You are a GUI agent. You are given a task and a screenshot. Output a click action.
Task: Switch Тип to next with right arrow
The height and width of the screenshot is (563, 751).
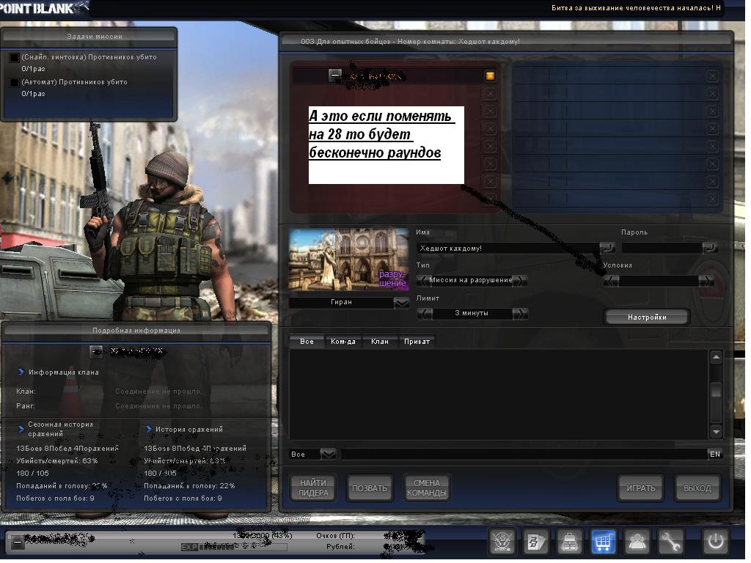pos(520,281)
